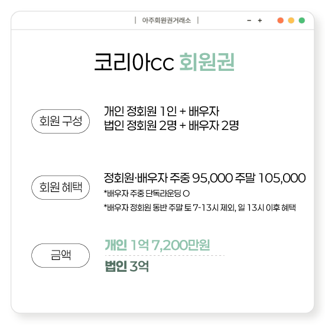
Task: Click the 배우자 정회원 동반 주말 note
Action: 200,207
